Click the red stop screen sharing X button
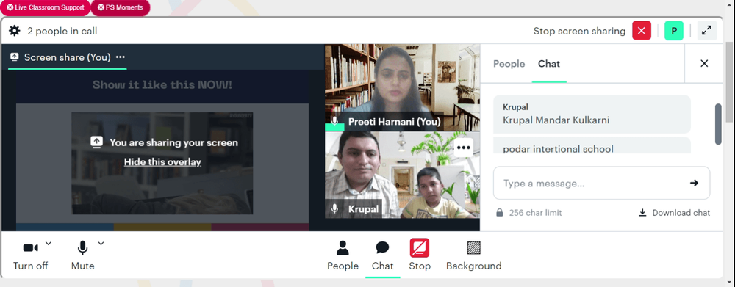Image resolution: width=735 pixels, height=287 pixels. (x=642, y=31)
